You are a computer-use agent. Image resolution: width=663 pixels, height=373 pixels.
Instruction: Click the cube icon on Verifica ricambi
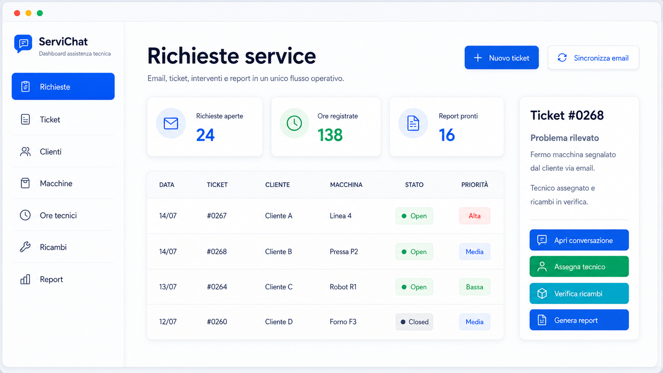(x=542, y=293)
